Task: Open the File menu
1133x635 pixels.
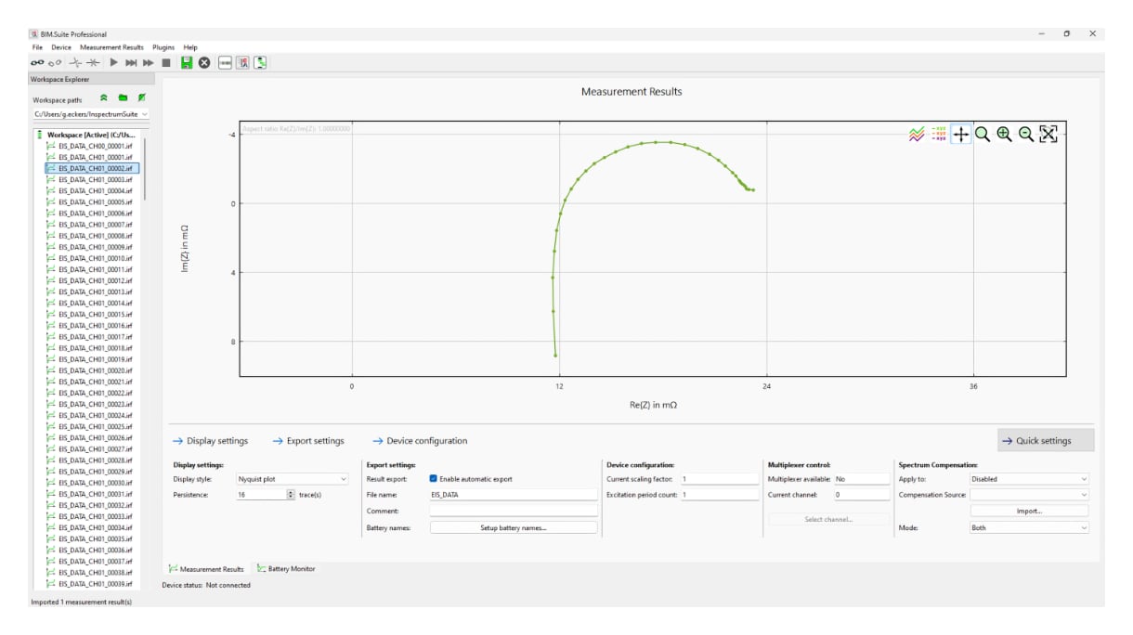Action: (x=37, y=46)
